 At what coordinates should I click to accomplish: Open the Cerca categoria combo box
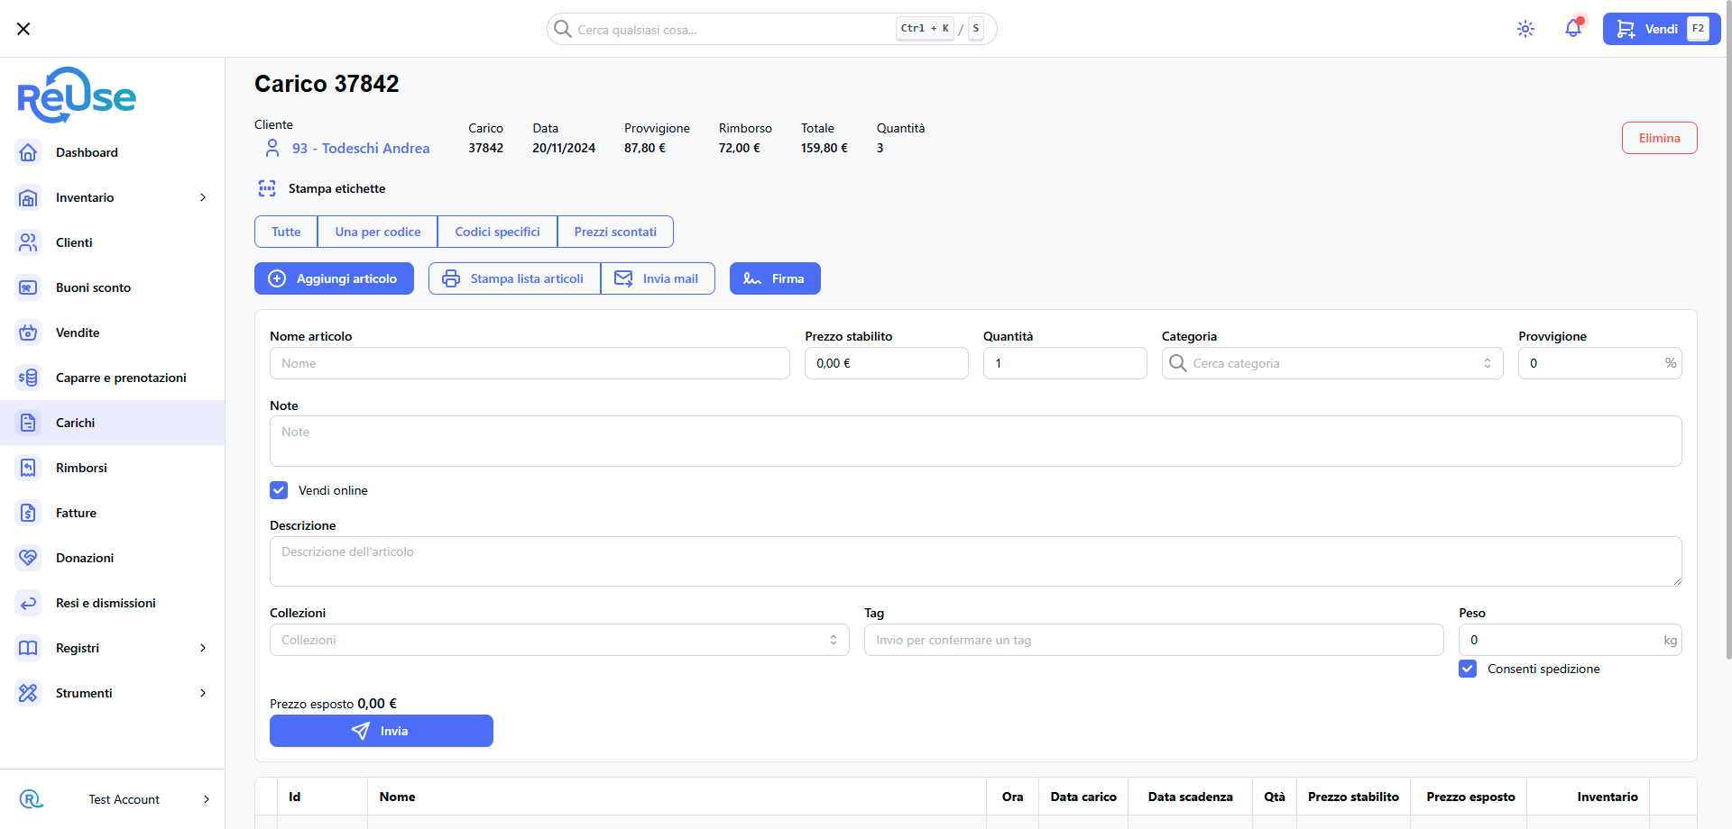click(x=1331, y=363)
